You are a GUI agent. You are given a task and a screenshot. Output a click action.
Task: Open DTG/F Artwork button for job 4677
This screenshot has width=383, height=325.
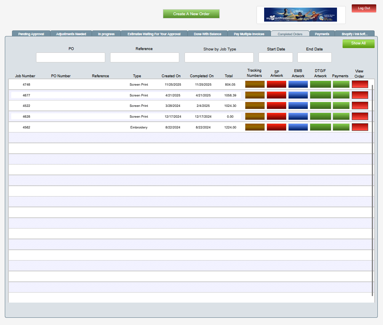321,95
